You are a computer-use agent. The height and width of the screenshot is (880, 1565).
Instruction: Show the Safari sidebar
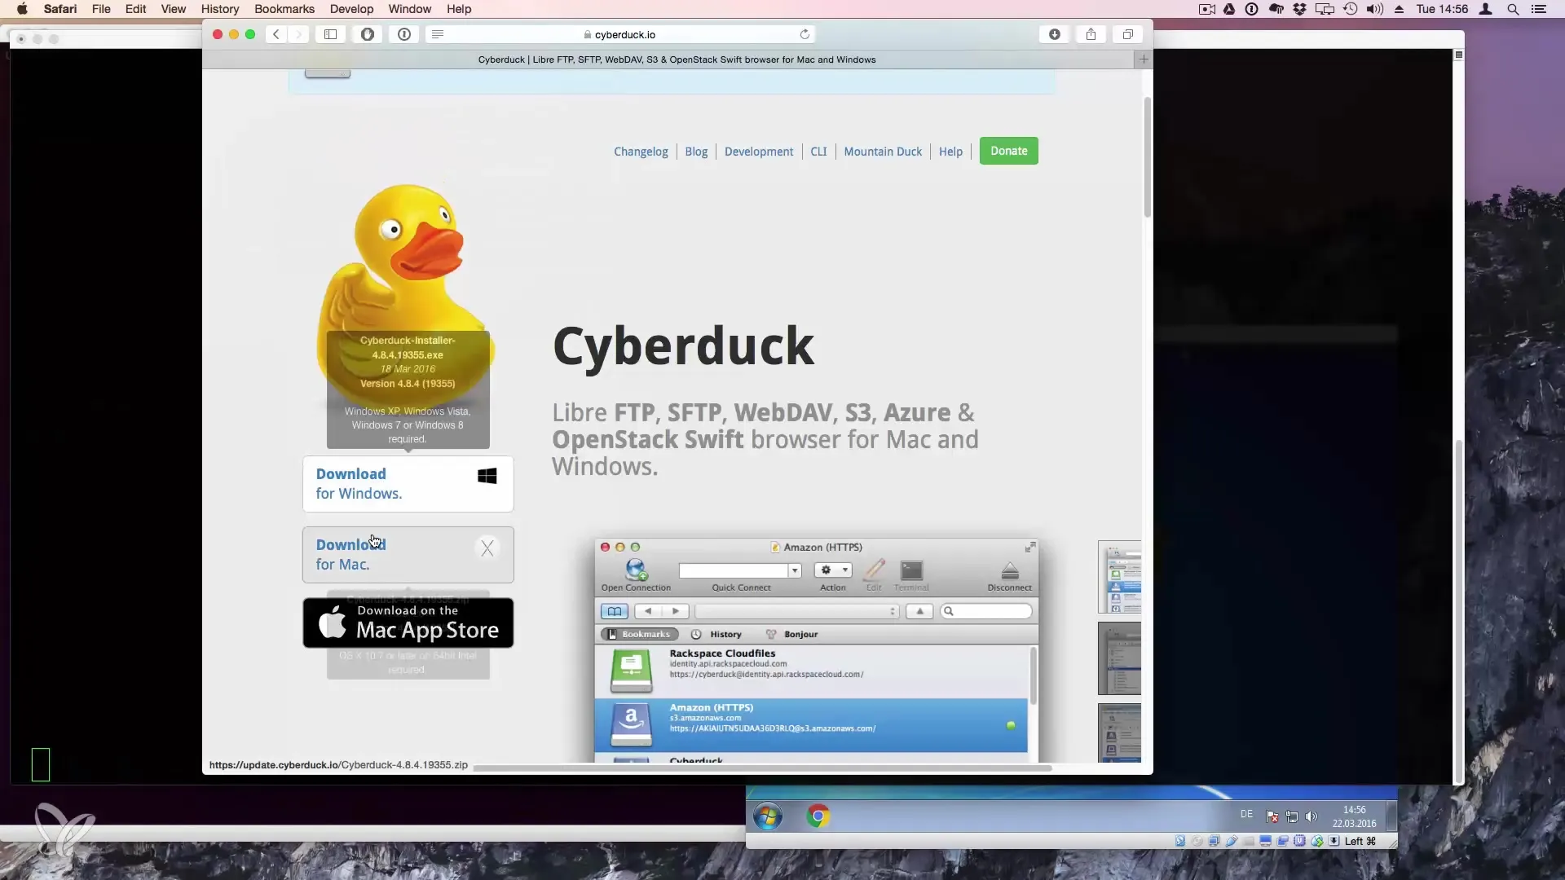(330, 34)
